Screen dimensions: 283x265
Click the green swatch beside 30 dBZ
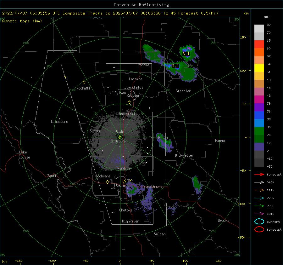tap(259, 131)
